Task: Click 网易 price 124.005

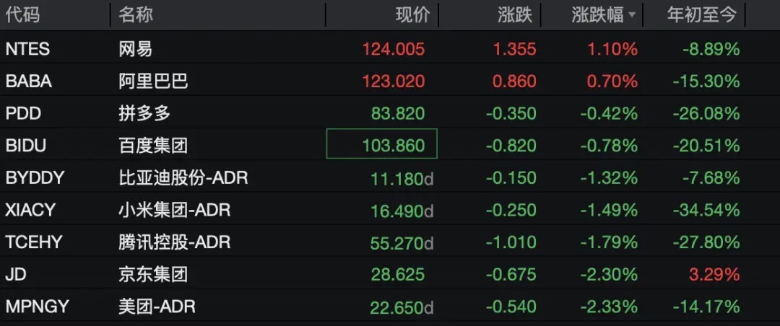Action: coord(394,49)
